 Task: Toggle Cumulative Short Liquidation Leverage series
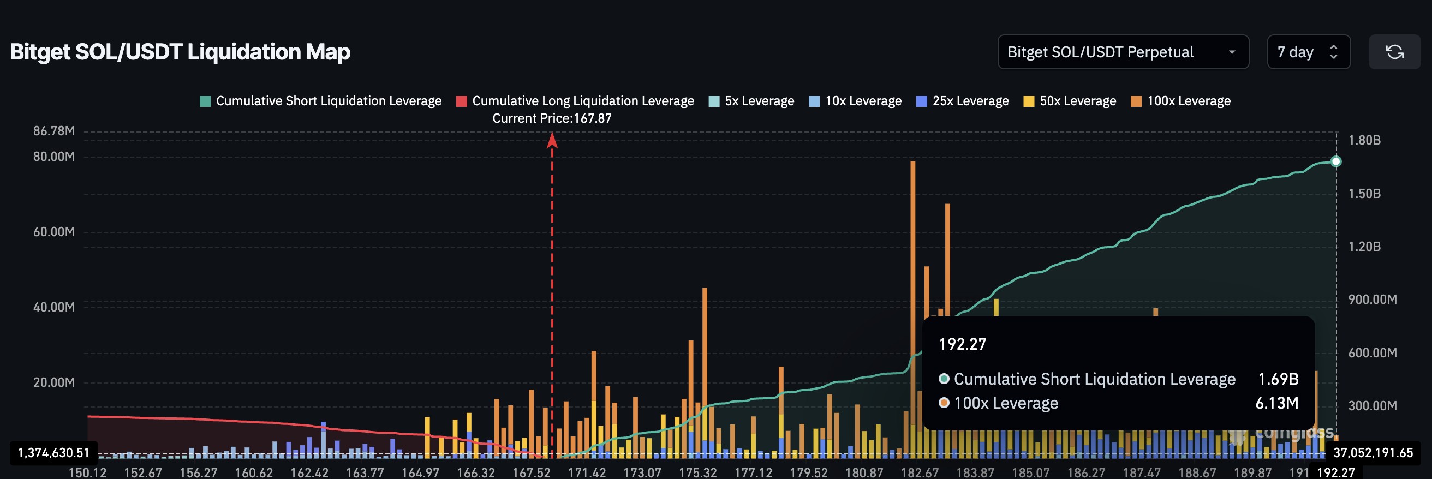tap(321, 101)
